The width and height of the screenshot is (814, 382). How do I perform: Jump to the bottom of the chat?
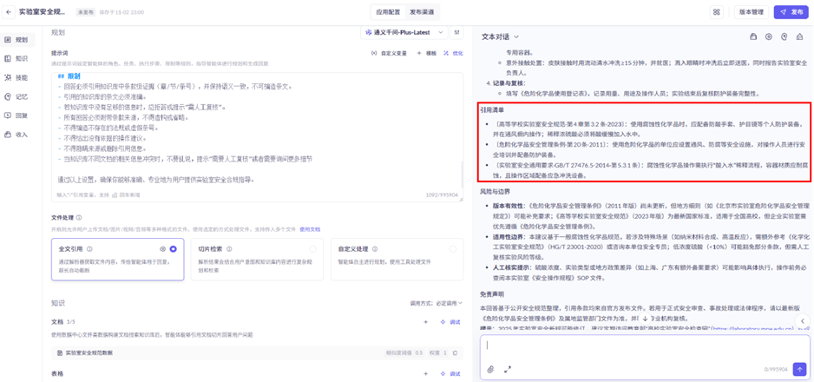644,318
